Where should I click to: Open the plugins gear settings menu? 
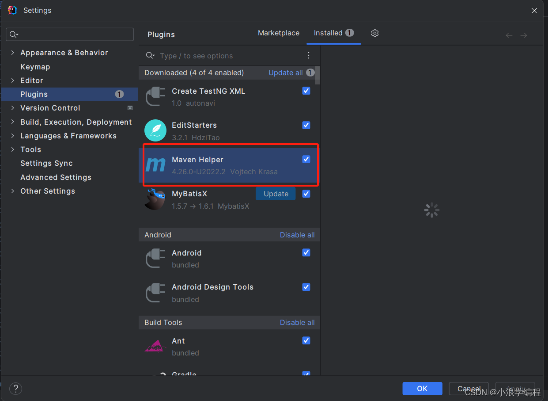375,33
